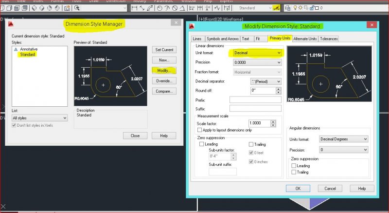Select the Baseline dimension tool
The width and height of the screenshot is (389, 213).
pos(192,8)
